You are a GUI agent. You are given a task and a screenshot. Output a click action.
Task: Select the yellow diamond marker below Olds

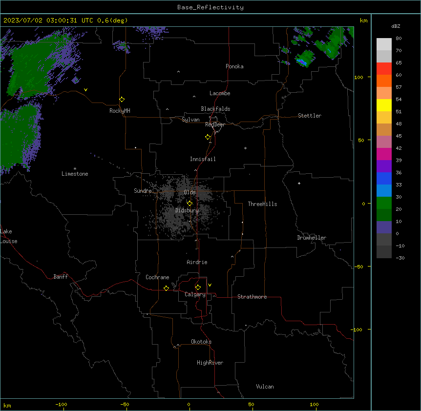click(x=189, y=204)
